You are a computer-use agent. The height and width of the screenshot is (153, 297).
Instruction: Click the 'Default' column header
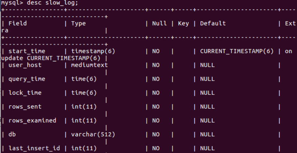coord(213,23)
